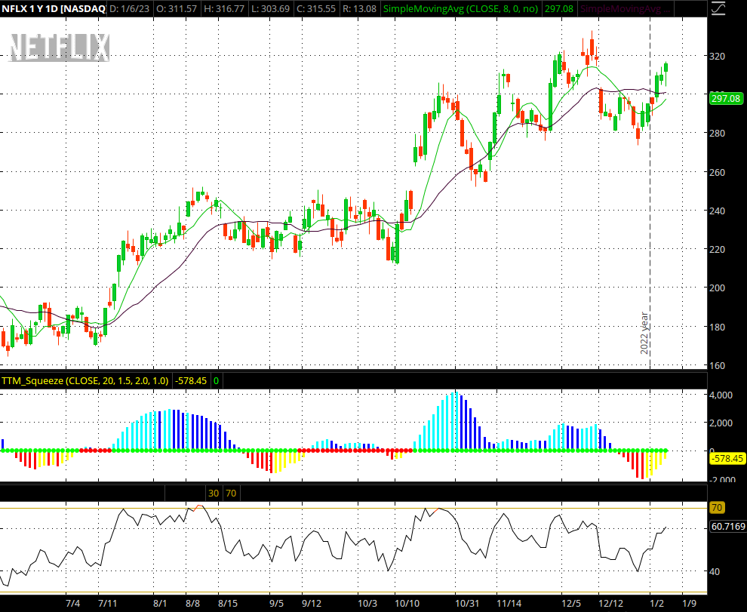Click the 9/5 date on time axis
Screen dimensions: 747x612
point(276,604)
